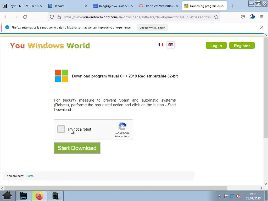Close the Входящие Рамблер tab
The image size is (268, 201).
[x=132, y=6]
